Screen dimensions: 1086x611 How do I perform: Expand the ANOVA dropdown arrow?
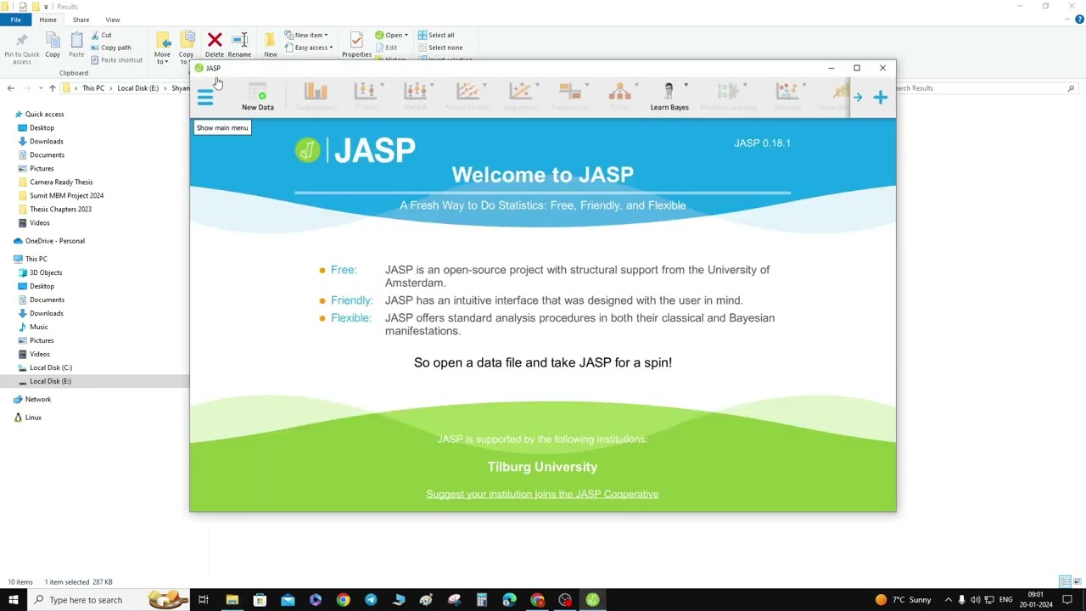click(432, 86)
